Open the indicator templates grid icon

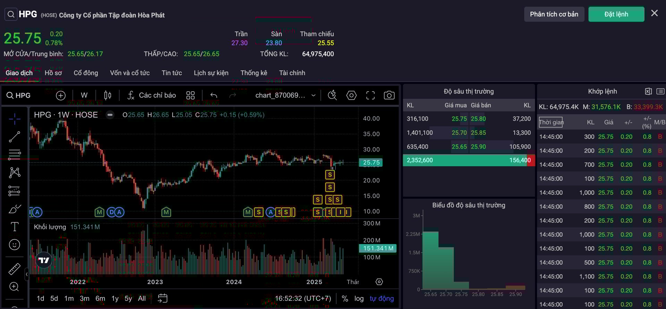(x=190, y=95)
